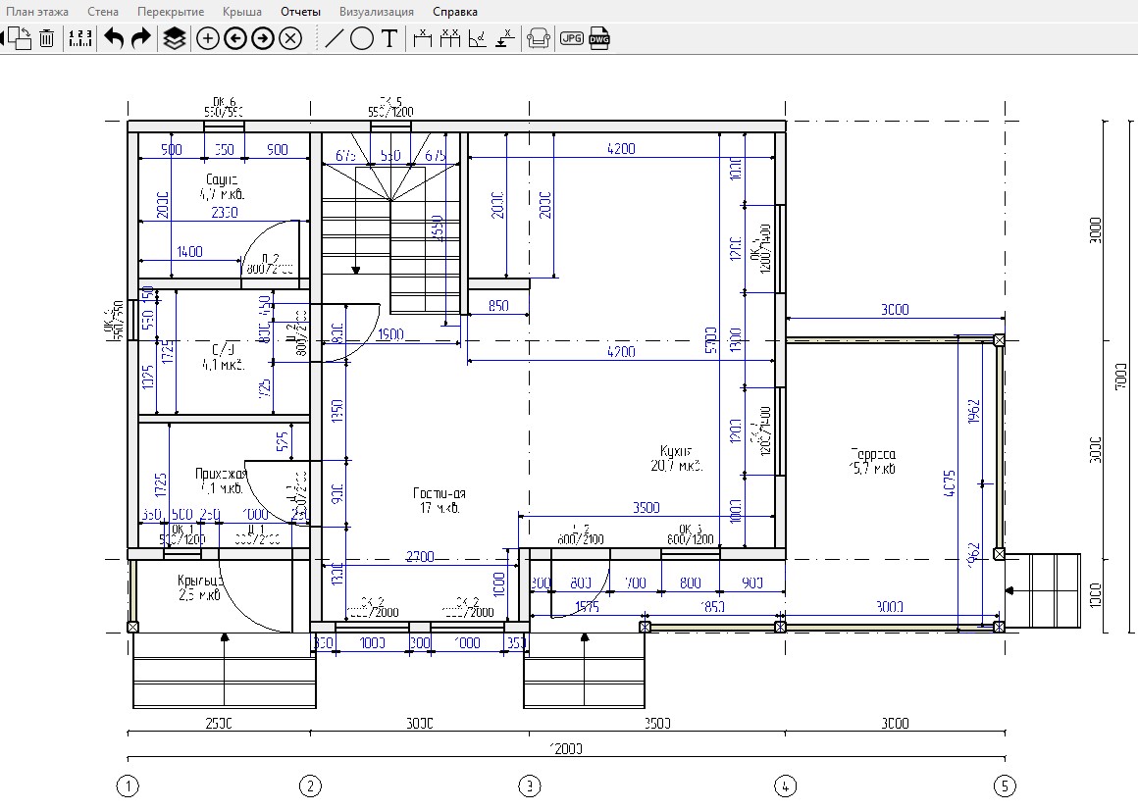1138x811 pixels.
Task: Open the Крыша menu
Action: click(x=242, y=12)
